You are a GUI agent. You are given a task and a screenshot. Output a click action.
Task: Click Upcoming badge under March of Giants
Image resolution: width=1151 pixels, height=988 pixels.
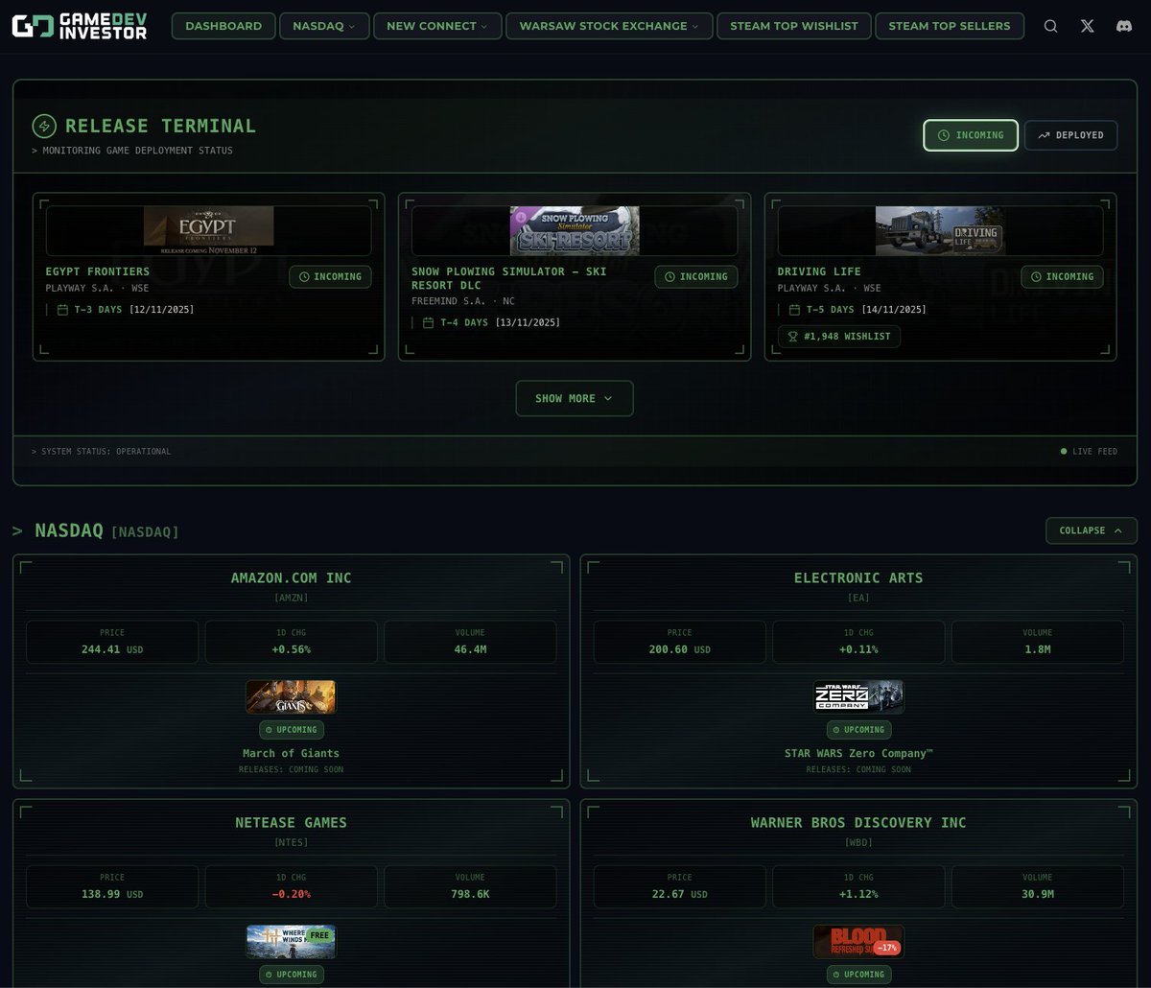291,730
